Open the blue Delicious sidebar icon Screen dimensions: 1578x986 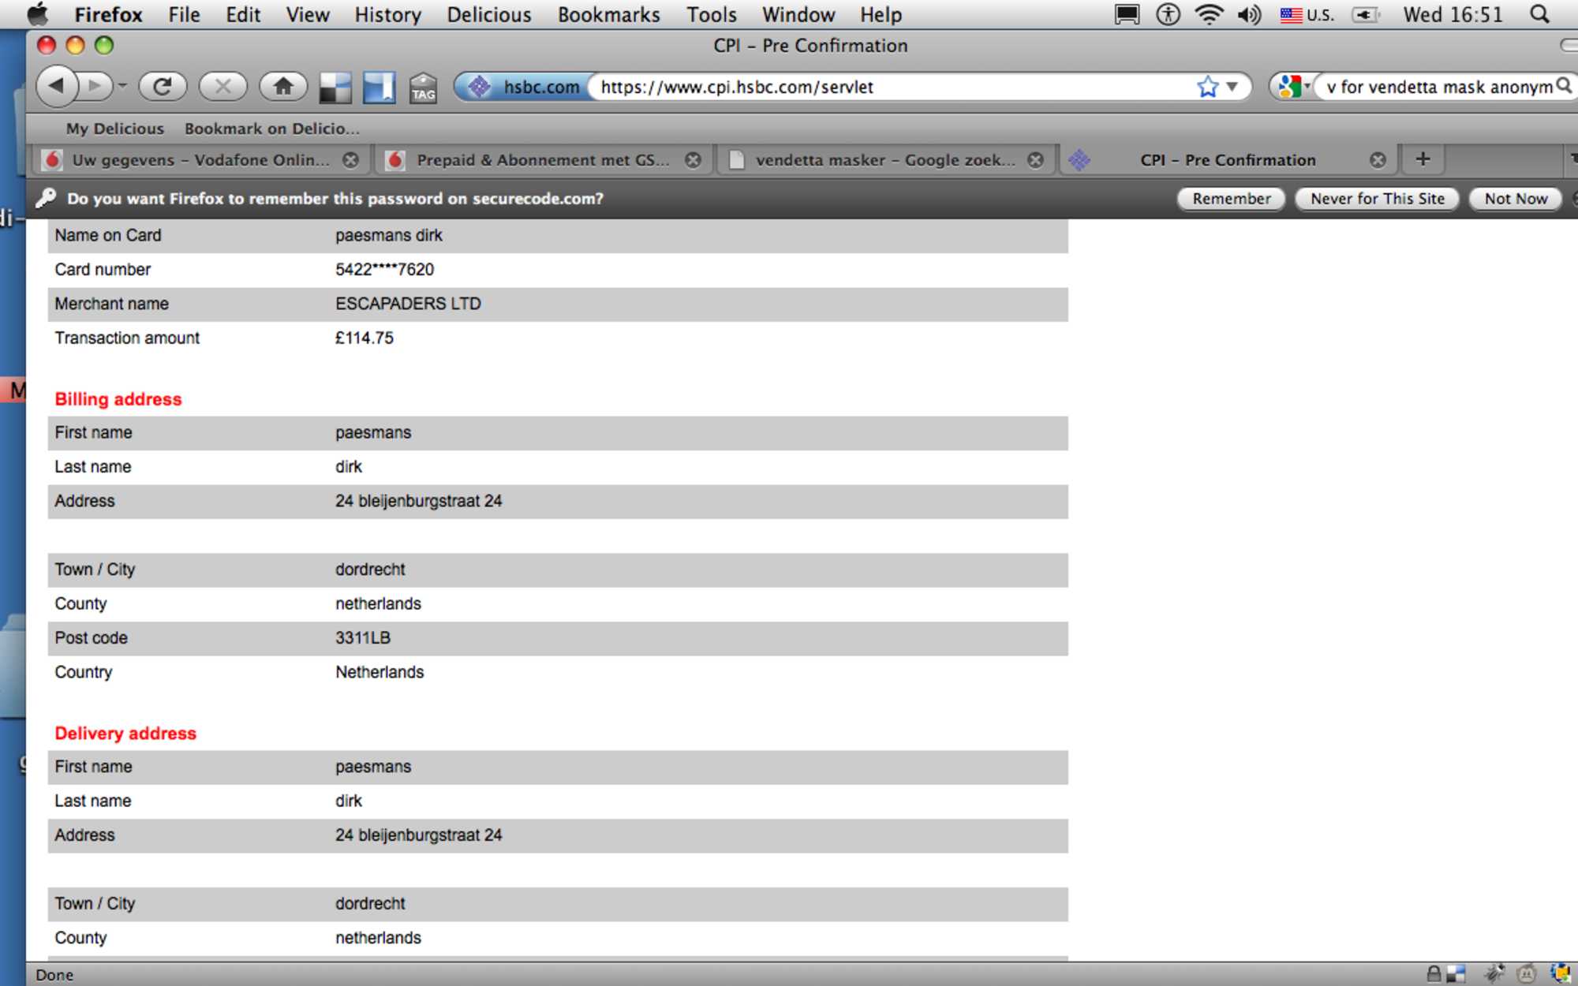click(379, 88)
